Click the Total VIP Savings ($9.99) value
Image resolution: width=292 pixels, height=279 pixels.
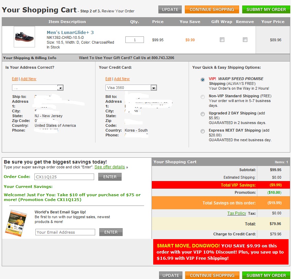(276, 185)
